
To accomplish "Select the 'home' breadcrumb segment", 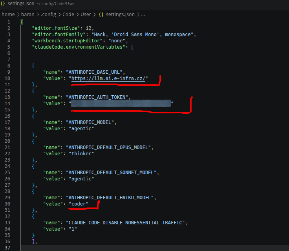I will pyautogui.click(x=8, y=15).
